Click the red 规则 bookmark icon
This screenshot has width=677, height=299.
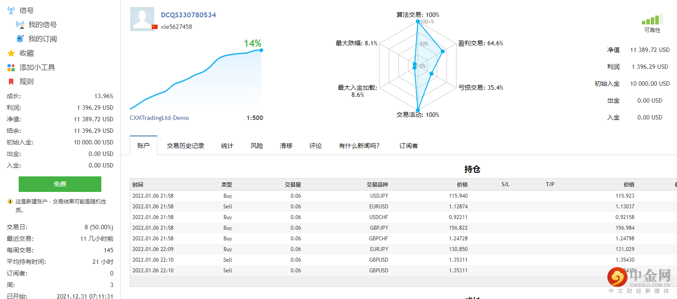click(x=11, y=82)
